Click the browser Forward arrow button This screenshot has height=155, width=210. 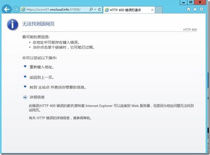(16, 9)
